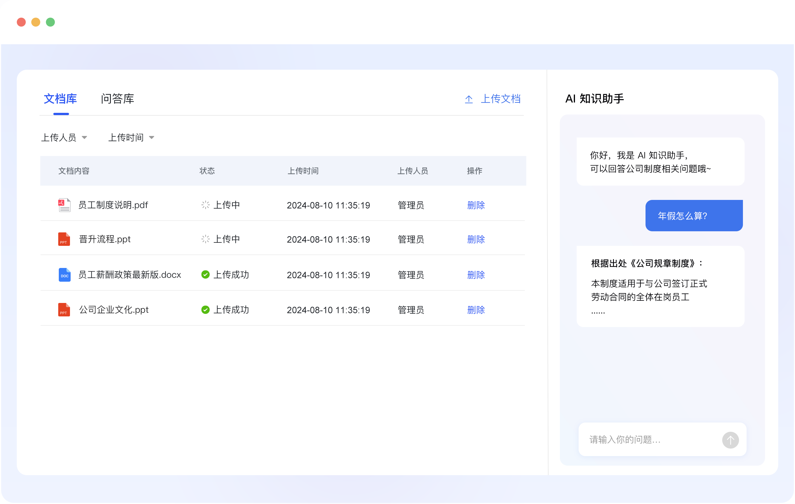
Task: Click the green success check for 员工薪酬政策最新版.docx
Action: coord(205,274)
